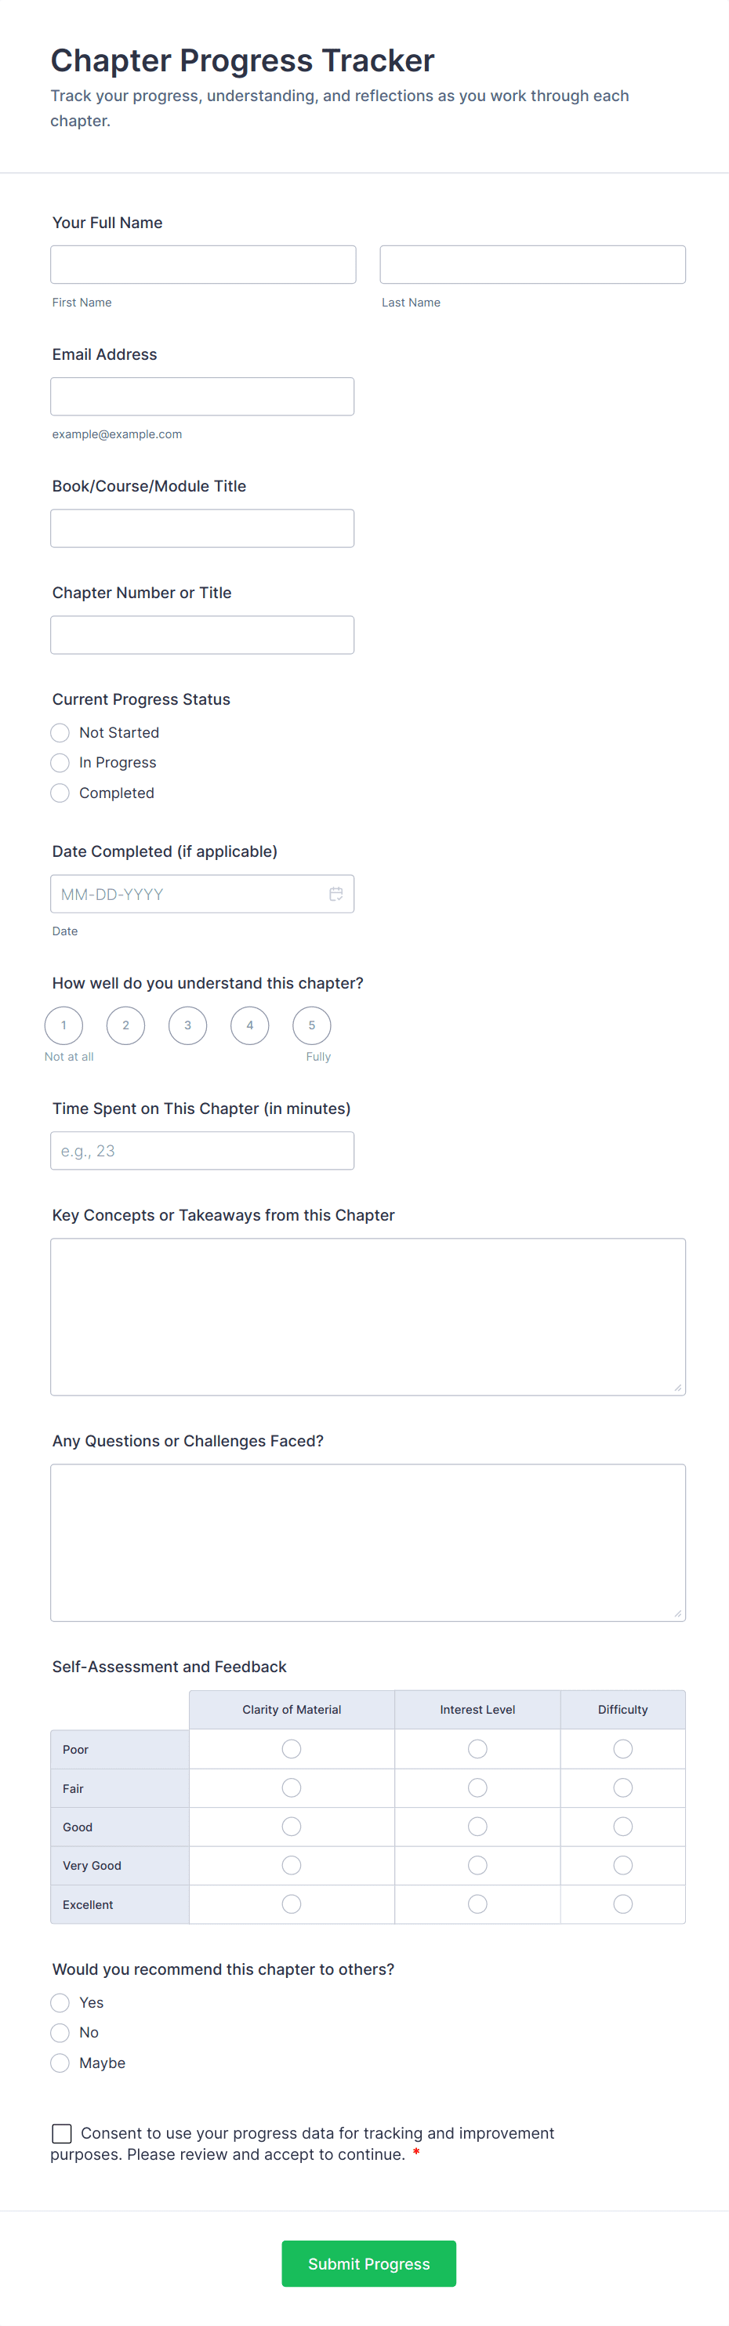729x2326 pixels.
Task: Select the Not Started progress status
Action: click(60, 732)
